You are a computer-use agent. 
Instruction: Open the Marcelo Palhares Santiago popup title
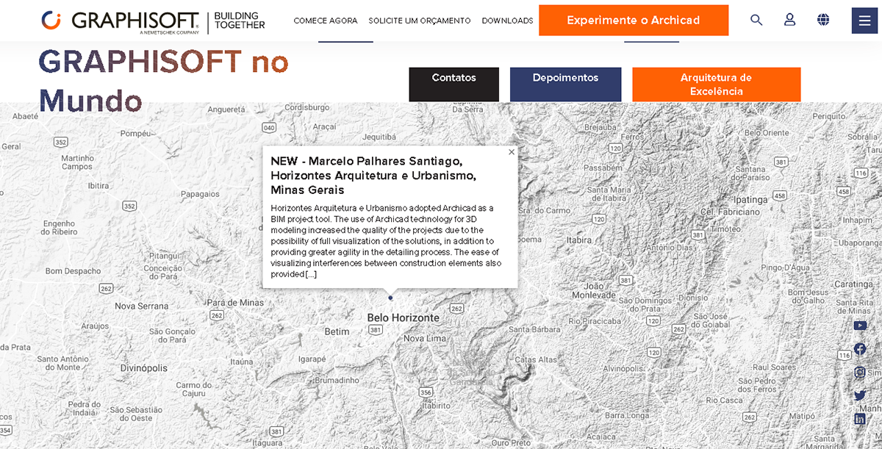(373, 176)
